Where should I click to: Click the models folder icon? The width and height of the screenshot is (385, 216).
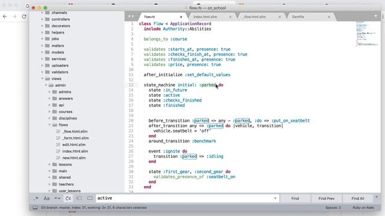48,52
